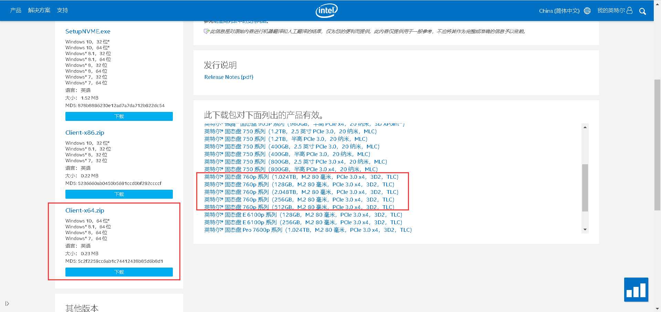Open 750 系列 1.2TB 半高 PCIe product link
661x312 pixels.
pyautogui.click(x=286, y=139)
